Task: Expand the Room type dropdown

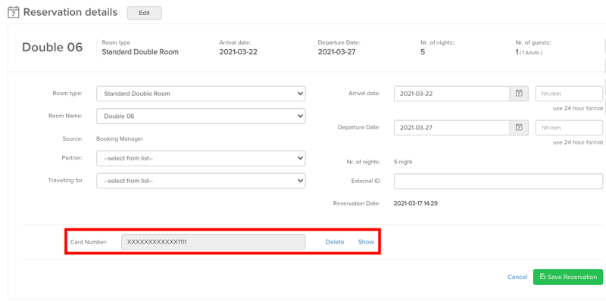Action: 201,93
